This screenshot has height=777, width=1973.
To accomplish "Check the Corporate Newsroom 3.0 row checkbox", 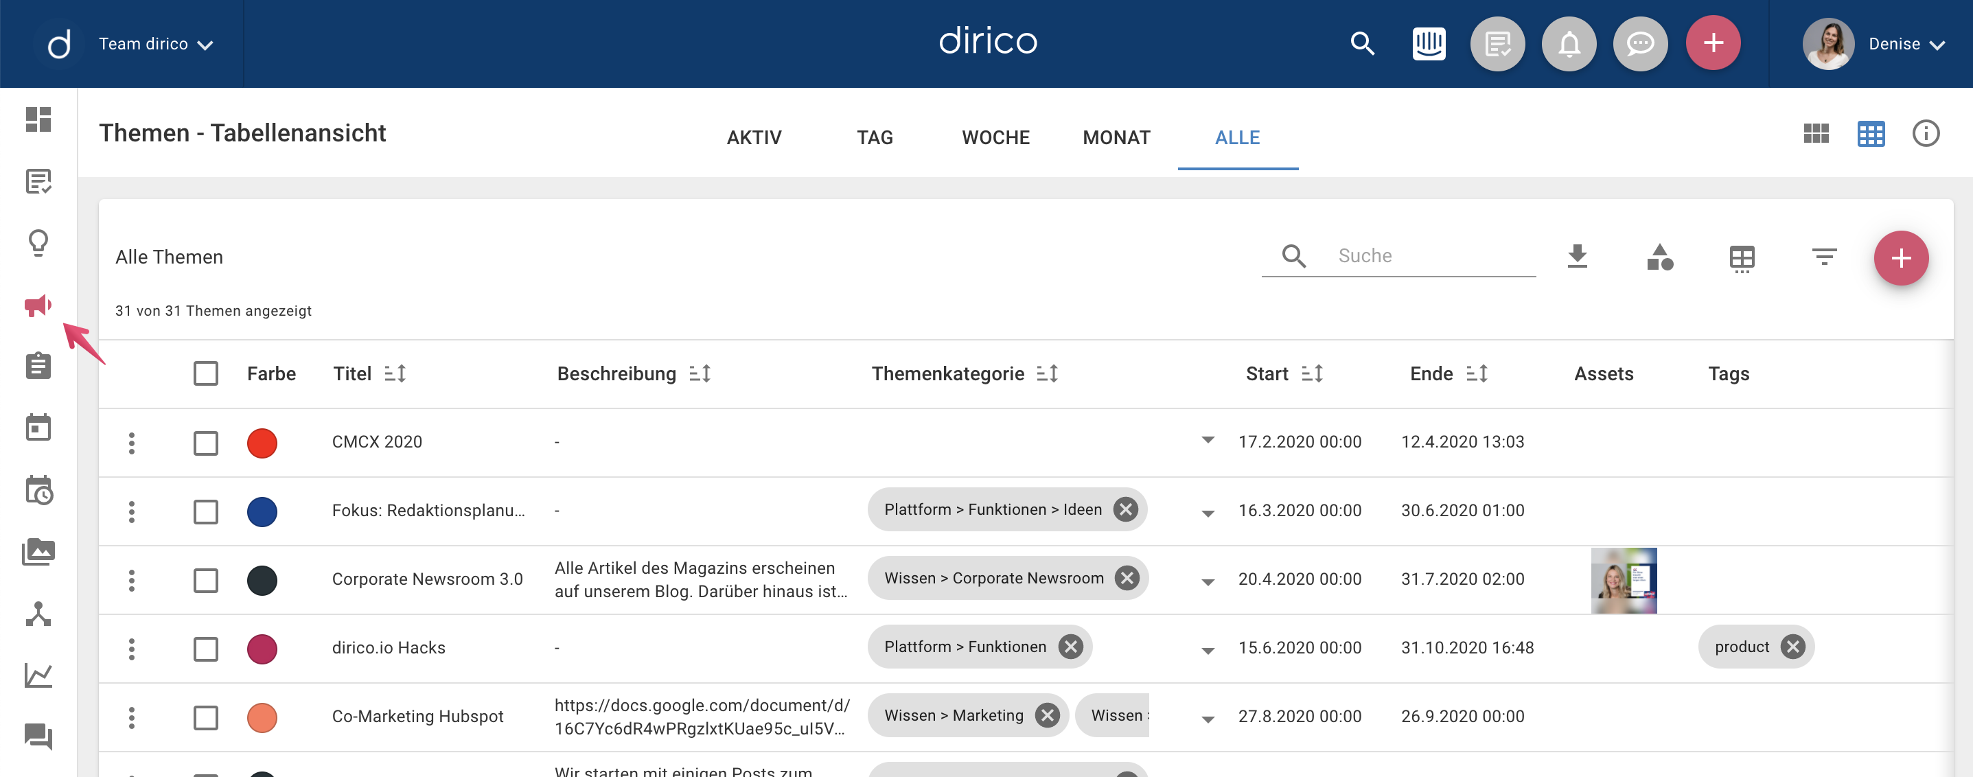I will pyautogui.click(x=205, y=580).
